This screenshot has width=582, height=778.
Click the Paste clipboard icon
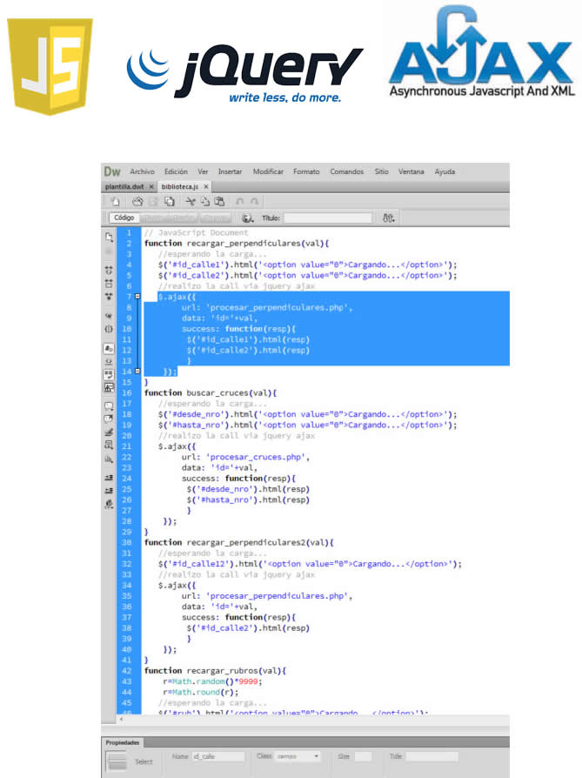coord(219,201)
